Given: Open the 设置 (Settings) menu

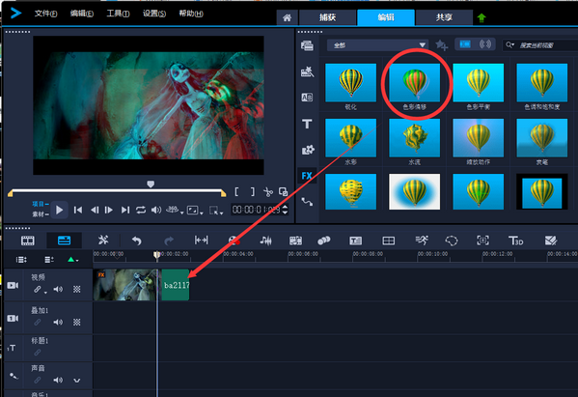Looking at the screenshot, I should click(154, 14).
